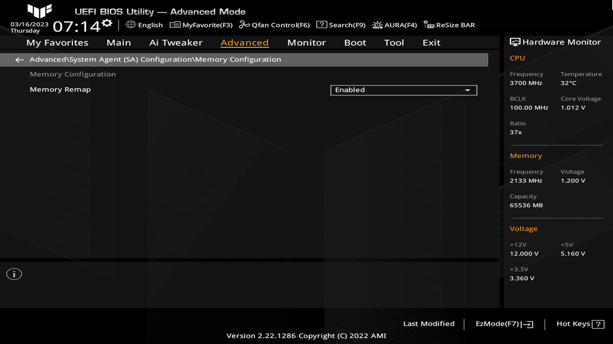Click the globe language icon
The image size is (613, 344).
click(131, 25)
